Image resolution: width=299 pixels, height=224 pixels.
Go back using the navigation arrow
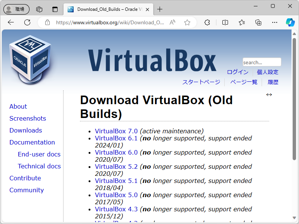(10, 22)
